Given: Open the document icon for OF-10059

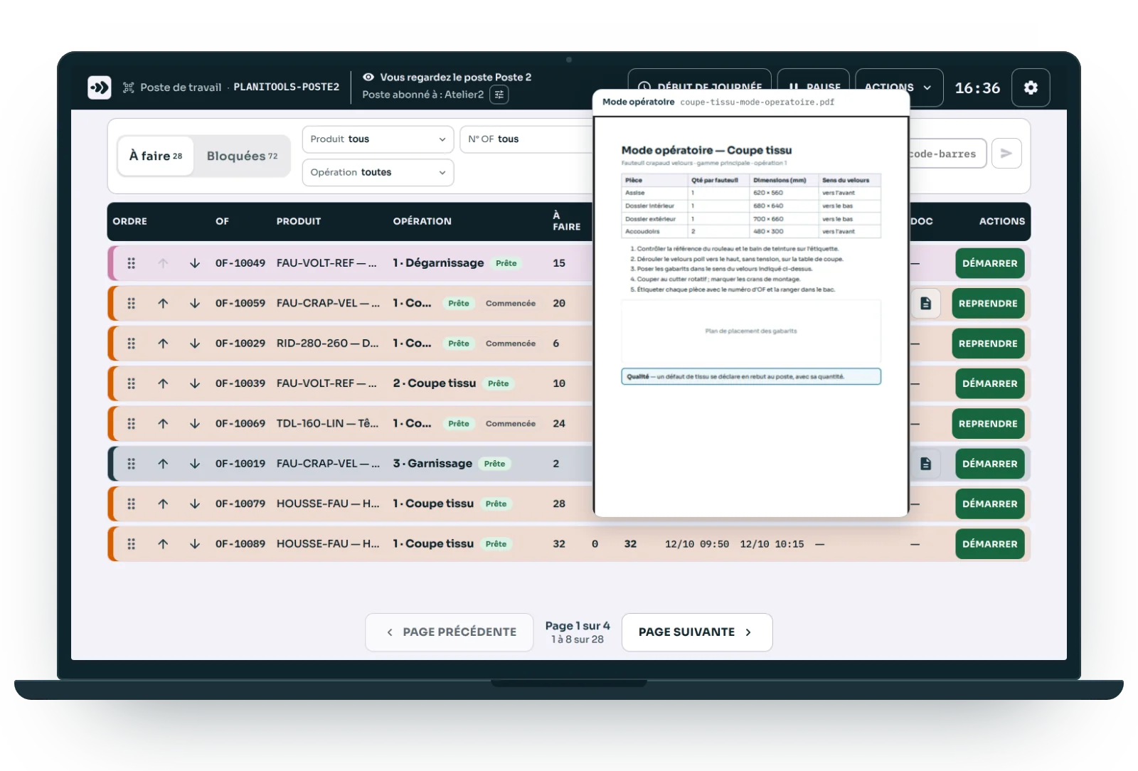Looking at the screenshot, I should click(x=925, y=304).
